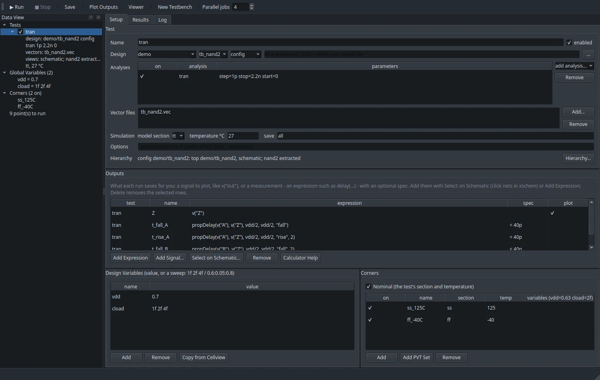The width and height of the screenshot is (600, 380).
Task: Toggle the plot checkbox for output Z
Action: 552,213
